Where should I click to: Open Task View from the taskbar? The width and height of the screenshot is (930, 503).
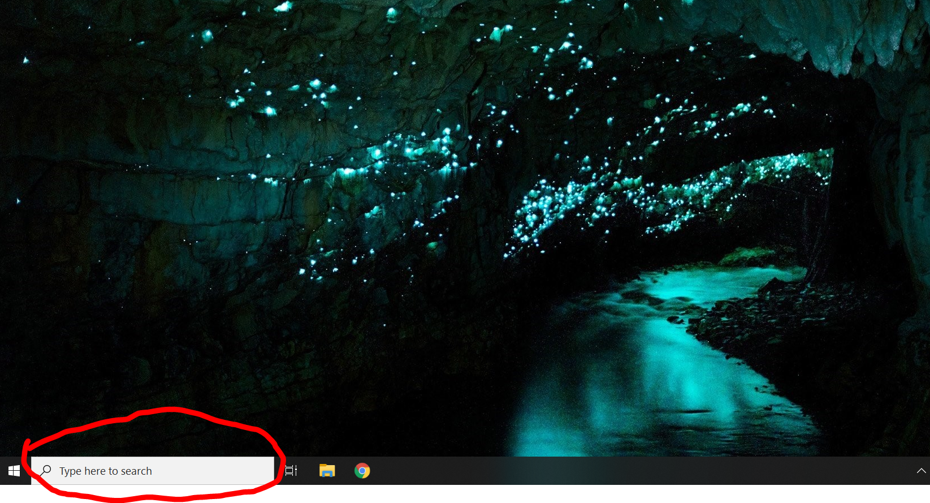point(291,471)
